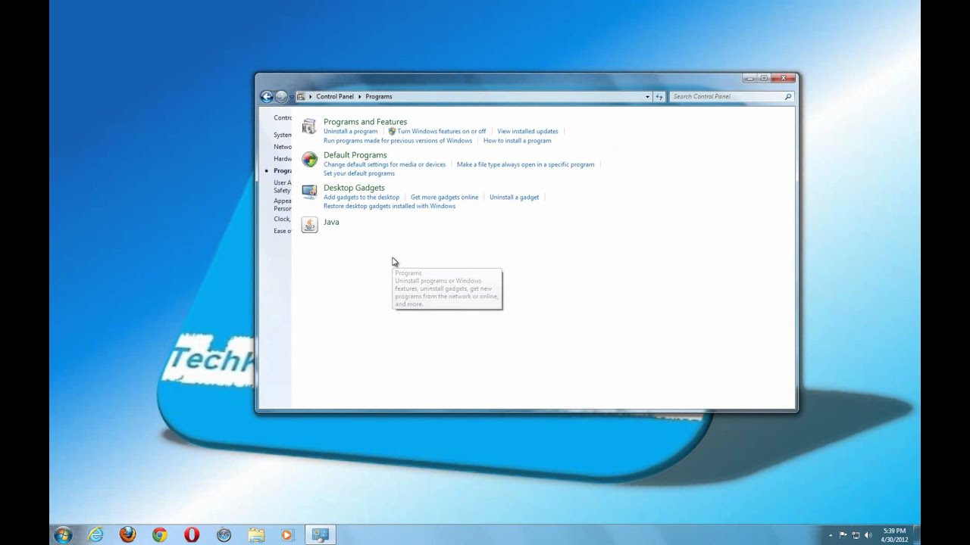This screenshot has width=970, height=545.
Task: Click Turn Windows features on or off
Action: pyautogui.click(x=442, y=131)
